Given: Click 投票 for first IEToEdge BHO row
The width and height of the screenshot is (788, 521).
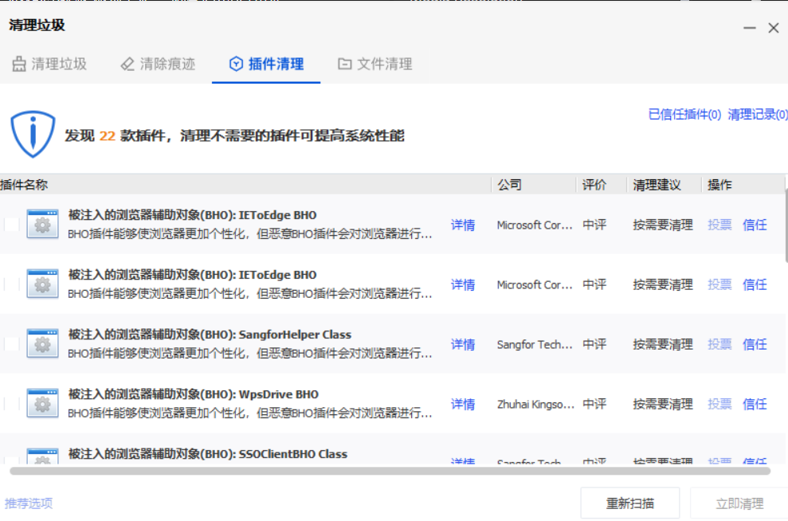Looking at the screenshot, I should [719, 225].
